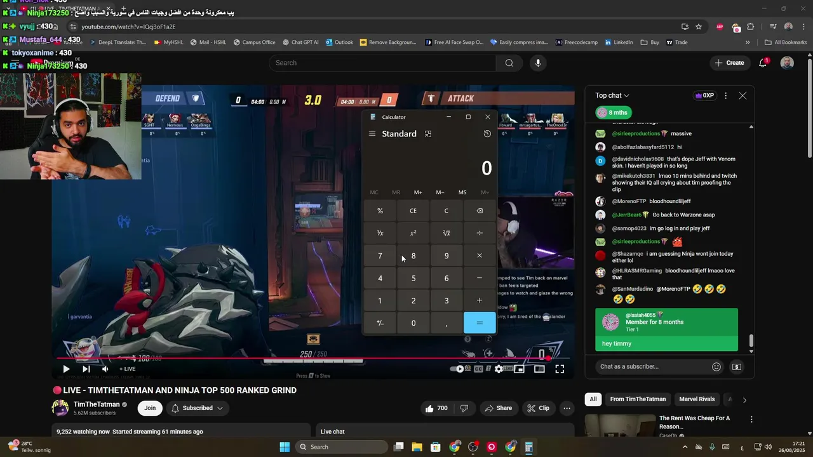Screen dimensions: 813x457
Task: Click the 0XP channel points badge
Action: 705,96
